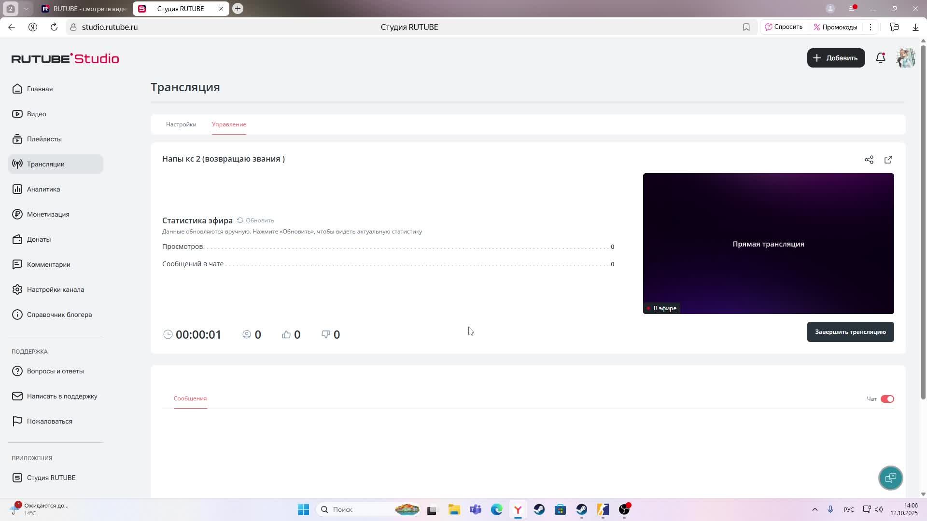
Task: Open Steam from the Windows taskbar
Action: point(539,509)
